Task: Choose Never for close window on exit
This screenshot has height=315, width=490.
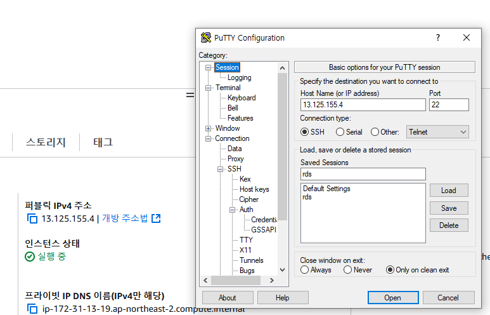Action: coord(347,270)
